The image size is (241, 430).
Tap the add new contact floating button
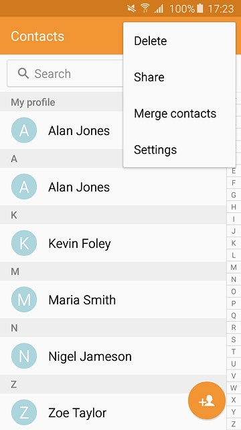point(207,400)
